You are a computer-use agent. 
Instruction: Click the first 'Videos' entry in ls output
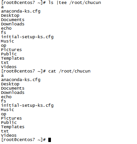tap(9, 67)
